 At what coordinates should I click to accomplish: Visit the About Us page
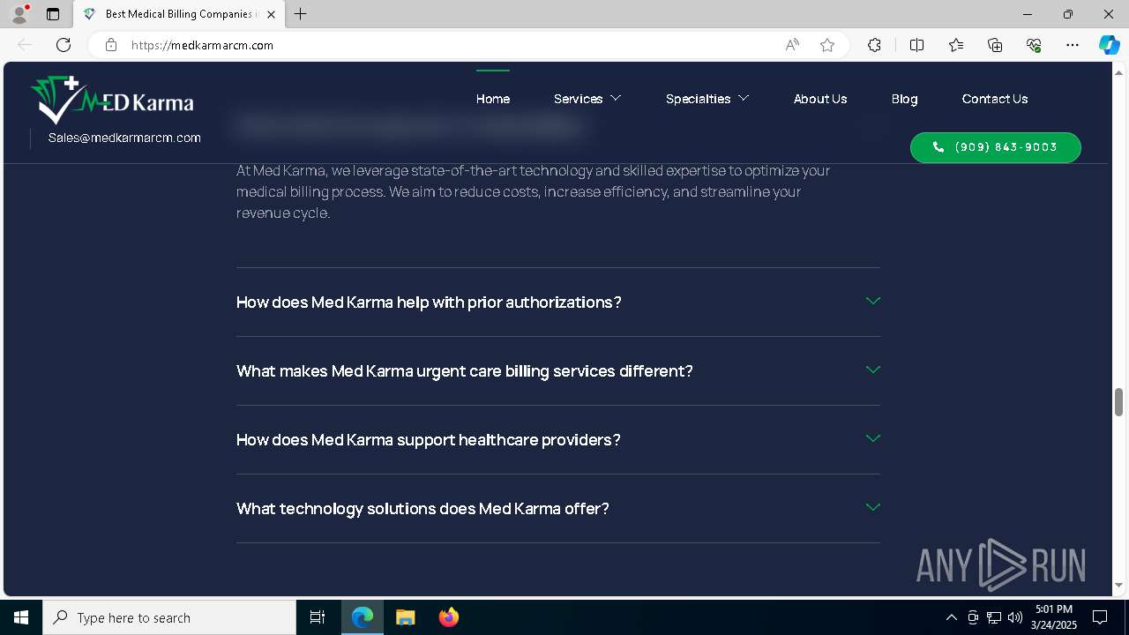click(820, 99)
